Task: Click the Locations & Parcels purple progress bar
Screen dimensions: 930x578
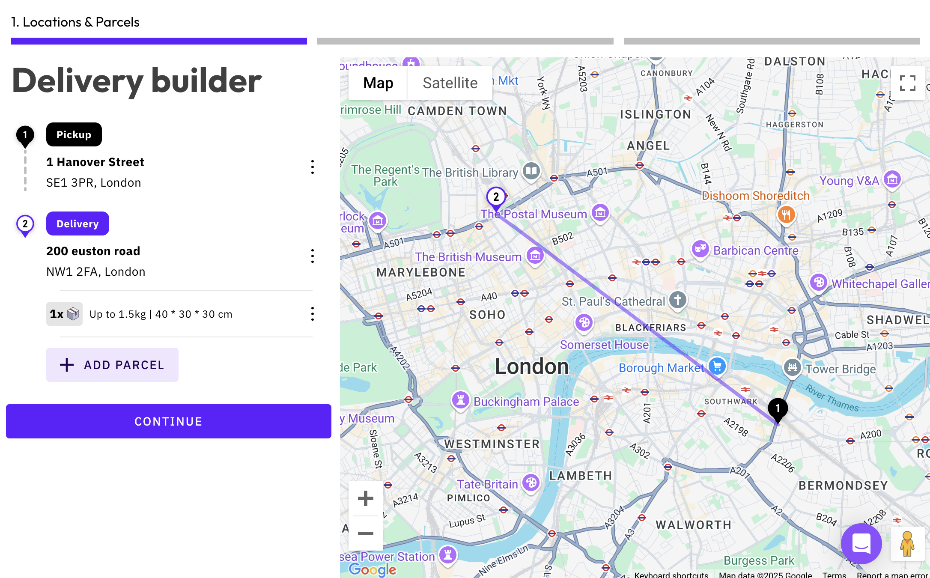Action: [159, 41]
